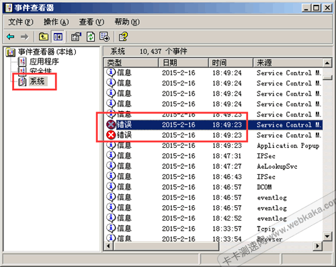Sort by the 来源 column header
This screenshot has width=336, height=267.
pyautogui.click(x=288, y=63)
